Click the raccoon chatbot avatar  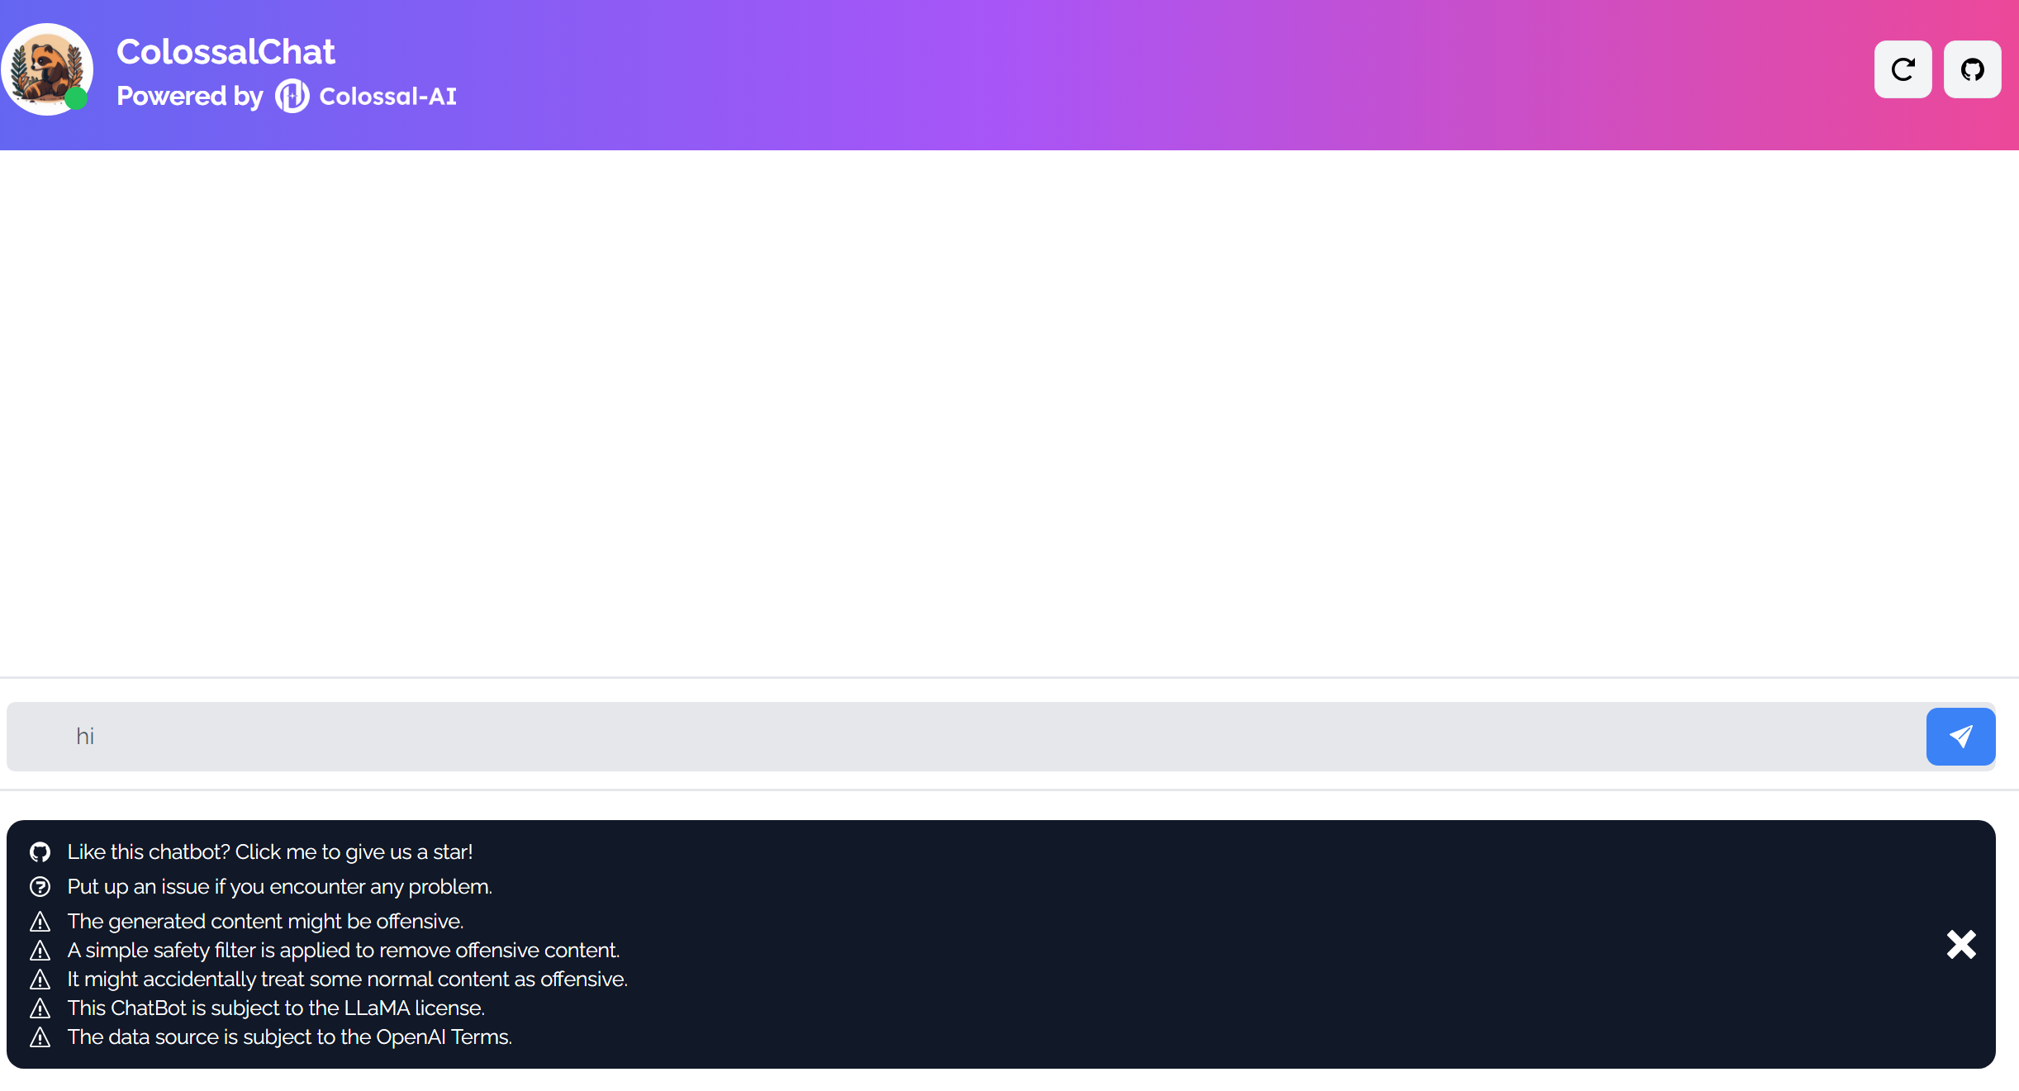tap(47, 69)
